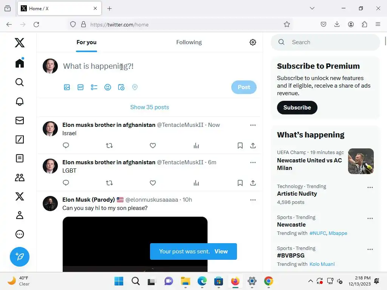This screenshot has width=387, height=290.
Task: Open the Communities people icon
Action: pyautogui.click(x=20, y=177)
